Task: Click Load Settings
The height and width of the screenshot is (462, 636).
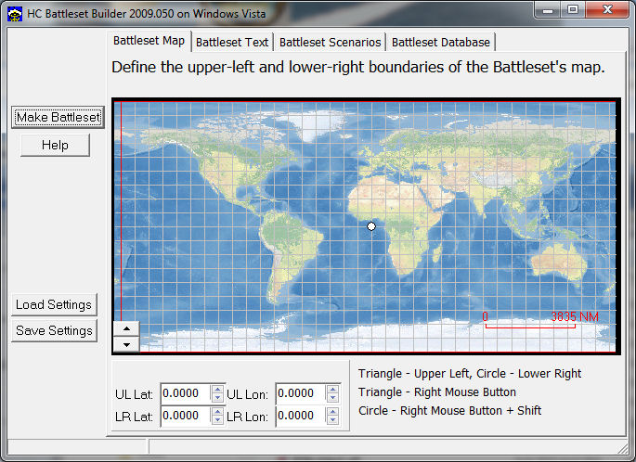Action: tap(54, 305)
